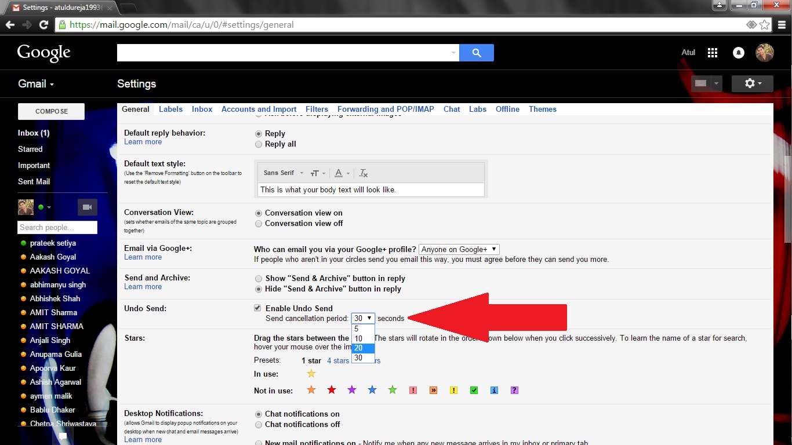The image size is (792, 445).
Task: Switch to the Inbox settings tab
Action: [x=202, y=109]
